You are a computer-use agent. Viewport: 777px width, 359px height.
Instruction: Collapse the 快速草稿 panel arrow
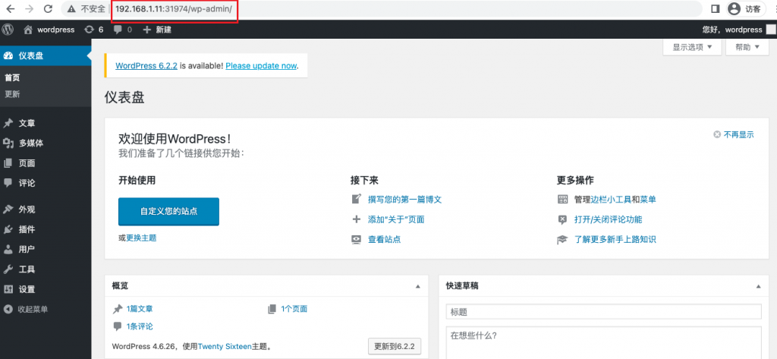pos(758,286)
